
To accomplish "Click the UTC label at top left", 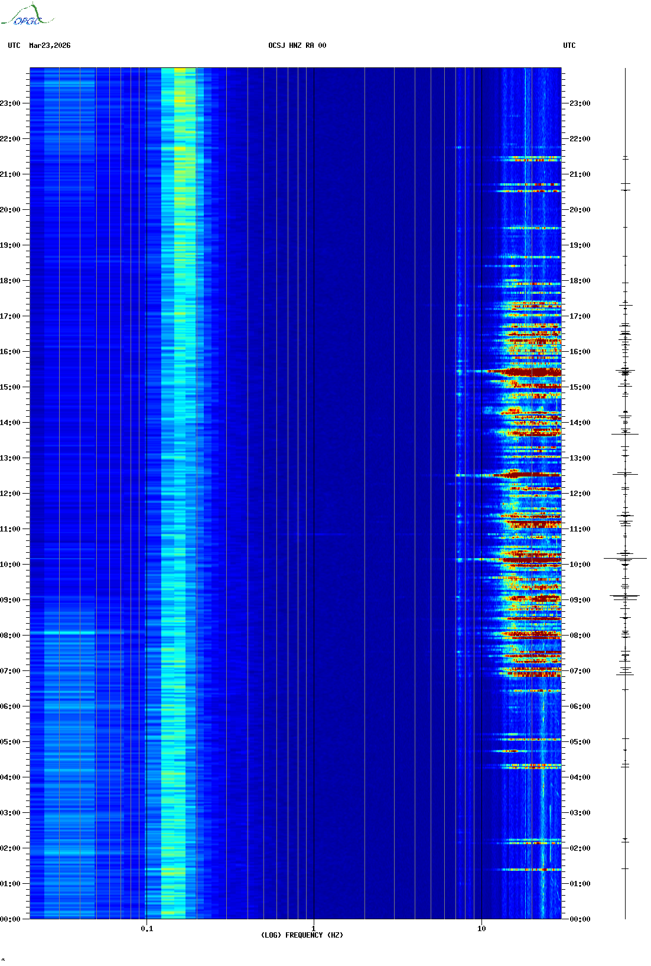I will 14,46.
